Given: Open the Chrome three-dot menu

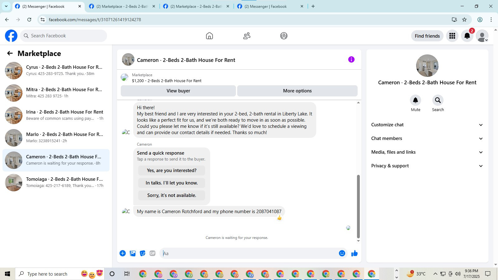Looking at the screenshot, I should pos(491,20).
